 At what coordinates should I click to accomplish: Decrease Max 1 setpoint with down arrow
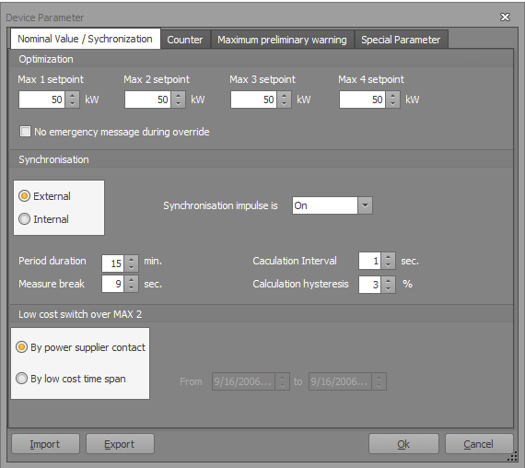[x=73, y=104]
